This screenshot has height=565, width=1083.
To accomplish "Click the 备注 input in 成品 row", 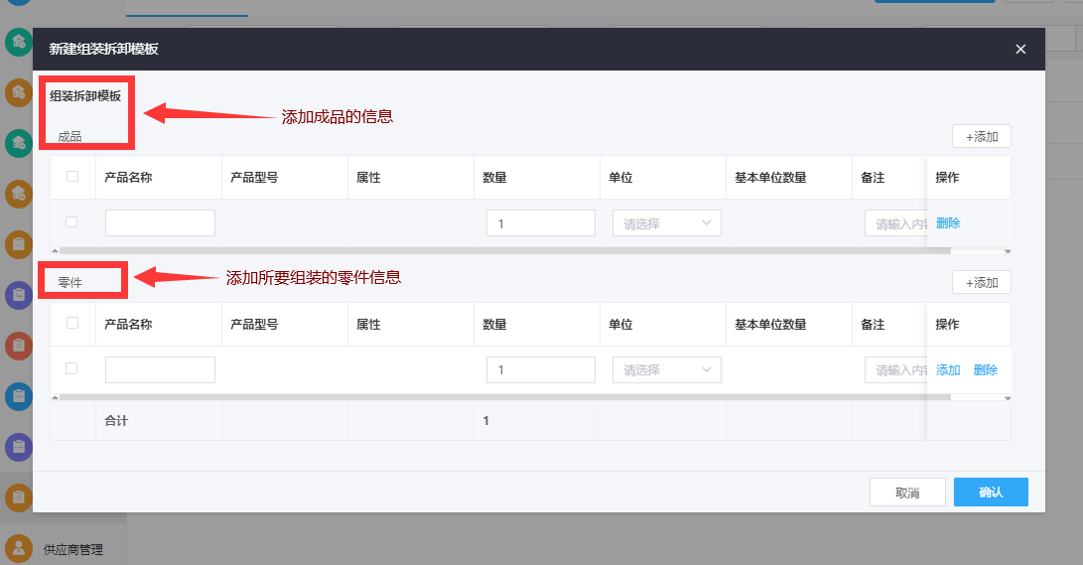I will (895, 223).
